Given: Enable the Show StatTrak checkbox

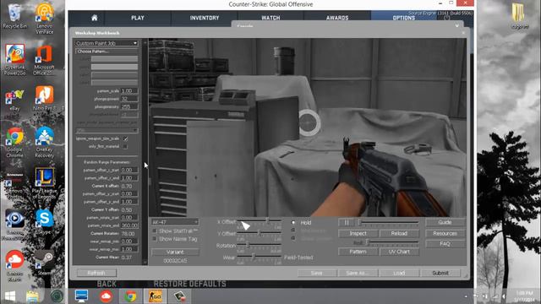Looking at the screenshot, I should click(x=154, y=231).
